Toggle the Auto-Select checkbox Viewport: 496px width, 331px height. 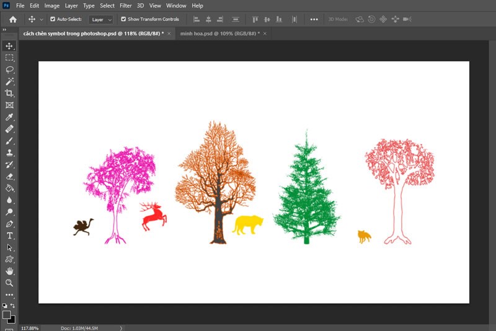[52, 19]
